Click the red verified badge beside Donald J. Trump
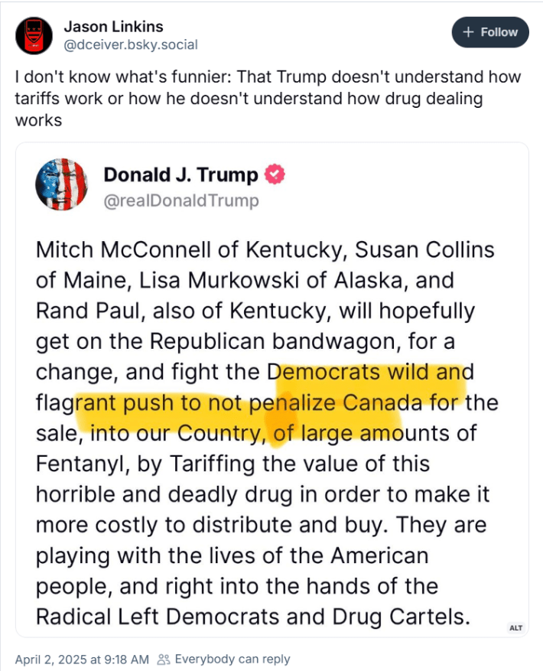This screenshot has height=671, width=543. (275, 174)
